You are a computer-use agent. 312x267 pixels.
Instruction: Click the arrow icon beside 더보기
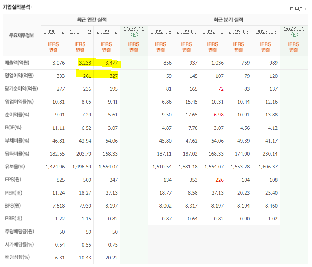pos(306,9)
